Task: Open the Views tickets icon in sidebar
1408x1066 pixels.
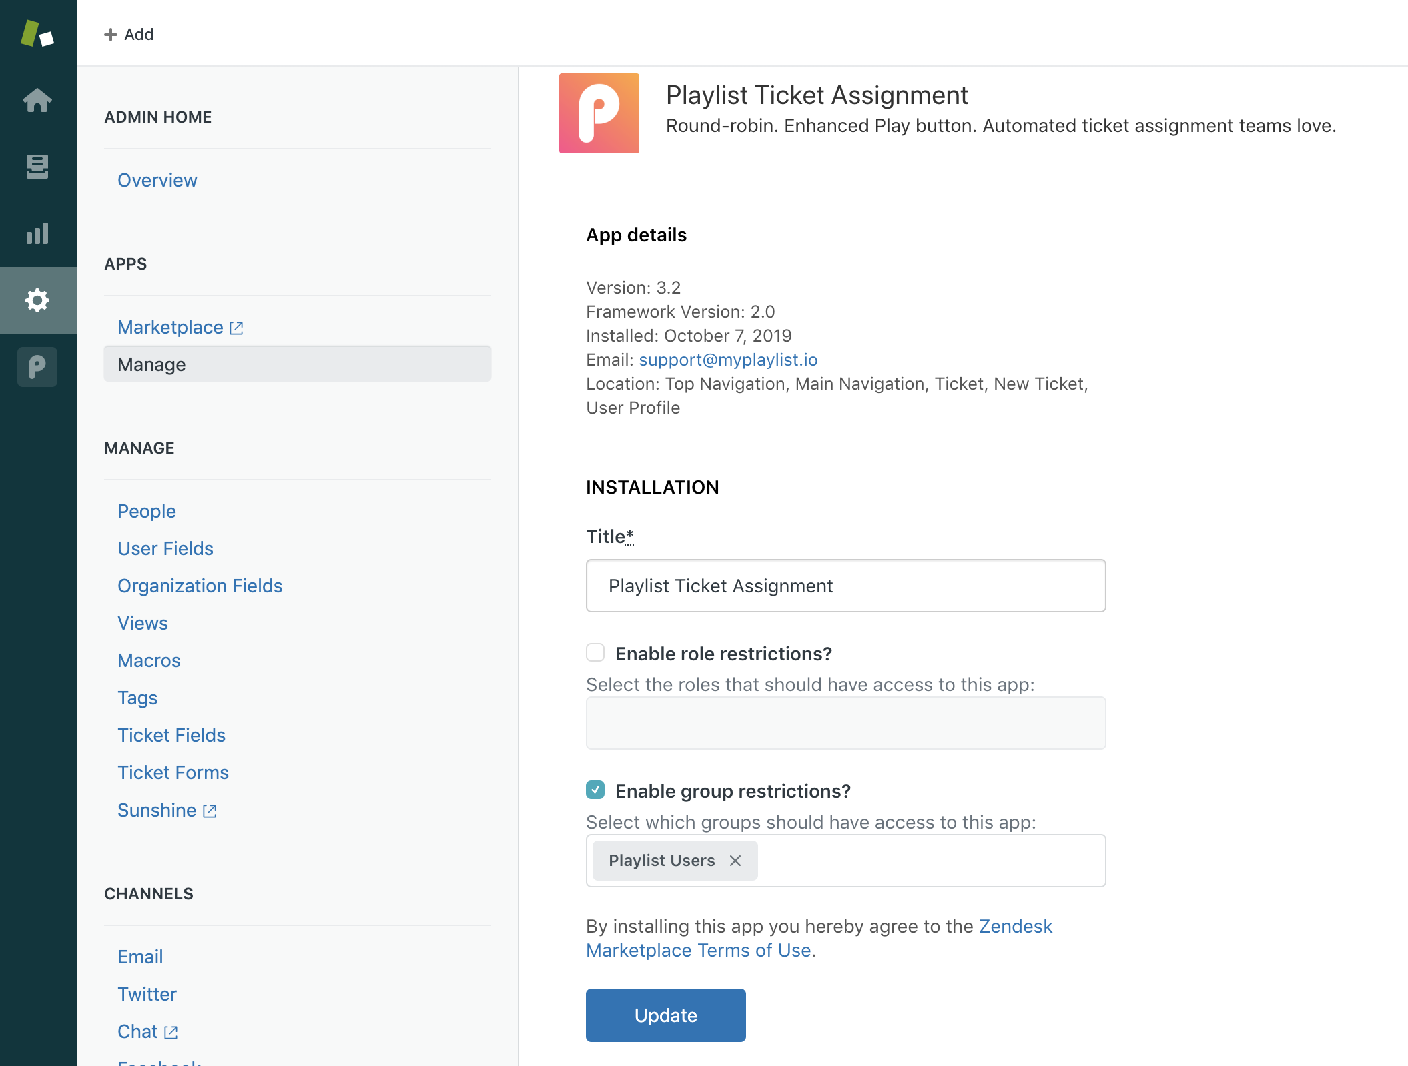Action: [x=37, y=167]
